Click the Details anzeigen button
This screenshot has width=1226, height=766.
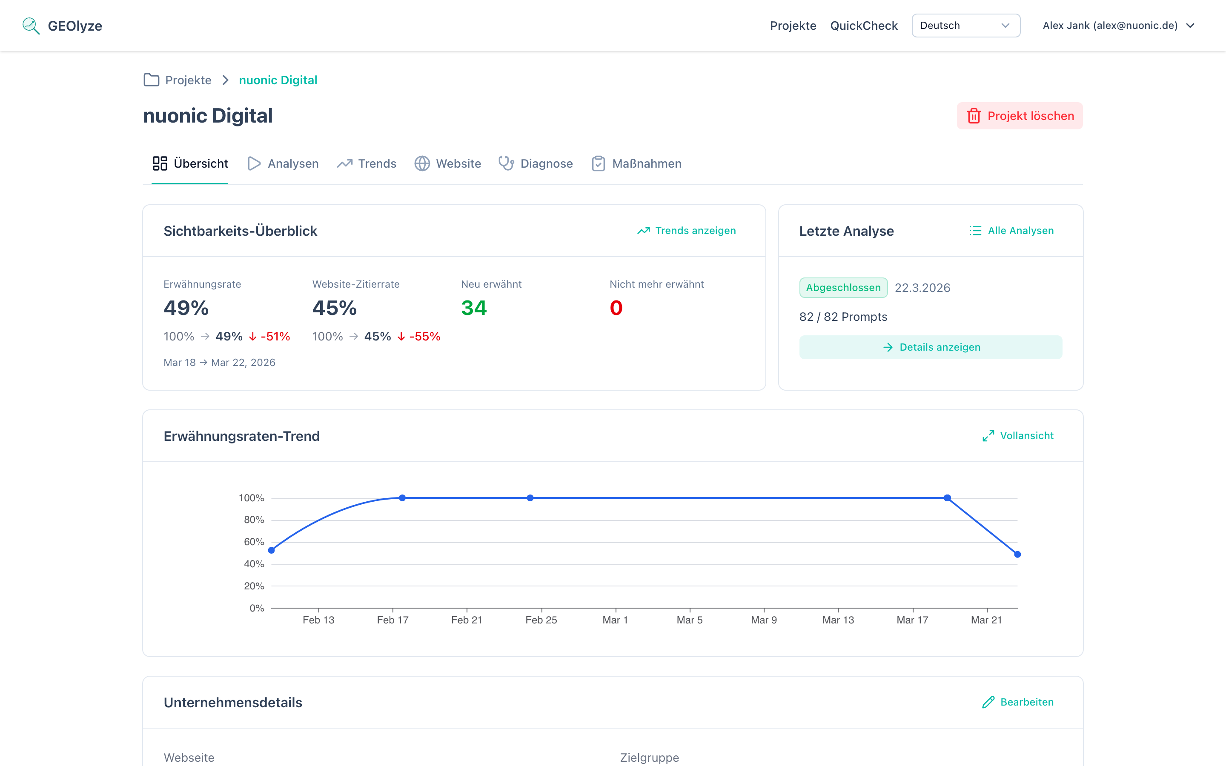pyautogui.click(x=931, y=347)
